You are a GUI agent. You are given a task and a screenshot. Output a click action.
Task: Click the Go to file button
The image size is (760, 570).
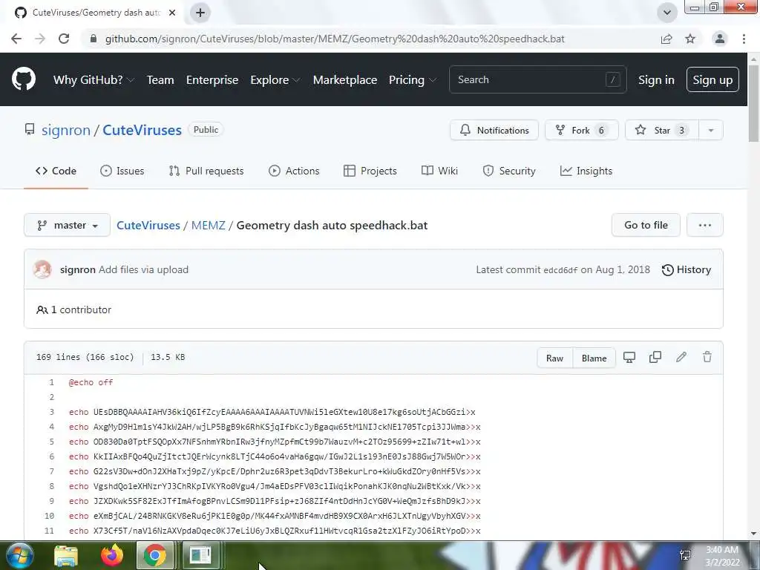click(x=646, y=226)
